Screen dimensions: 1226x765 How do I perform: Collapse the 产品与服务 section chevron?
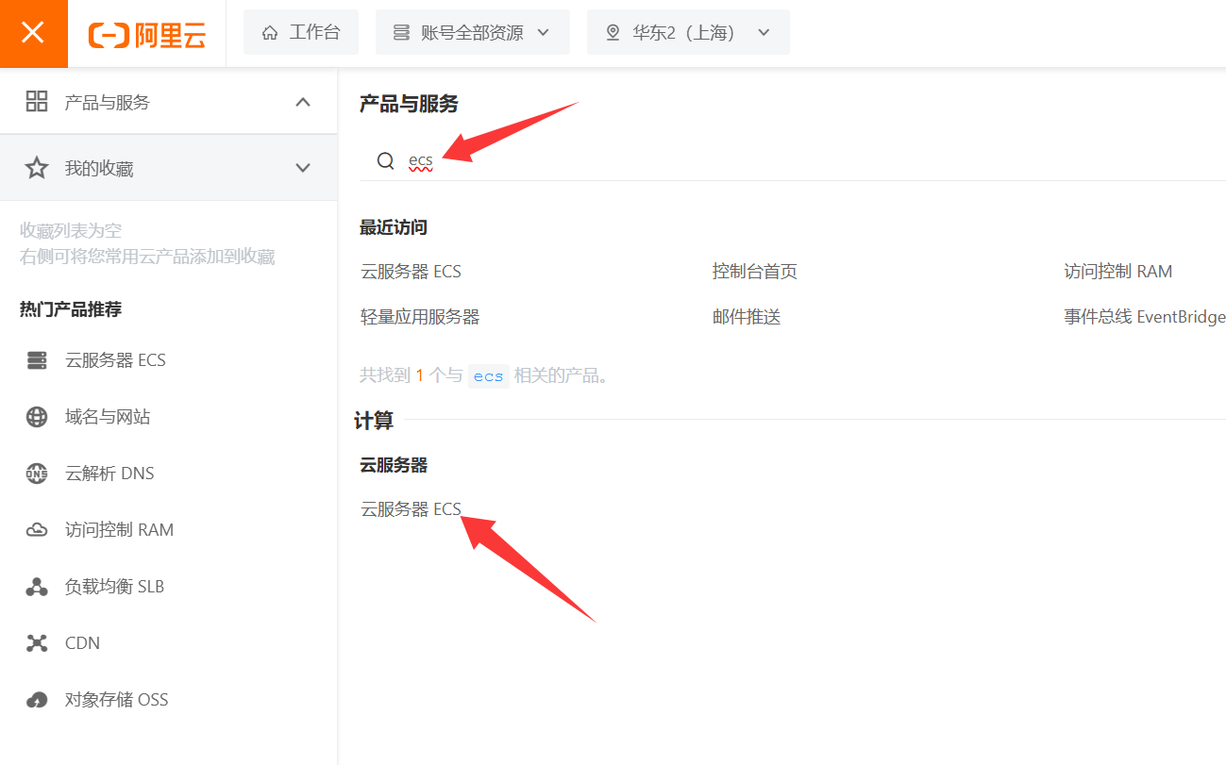click(303, 102)
